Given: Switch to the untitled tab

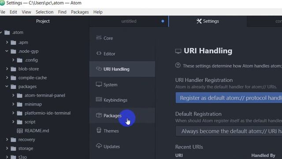Looking at the screenshot, I should pos(129,21).
